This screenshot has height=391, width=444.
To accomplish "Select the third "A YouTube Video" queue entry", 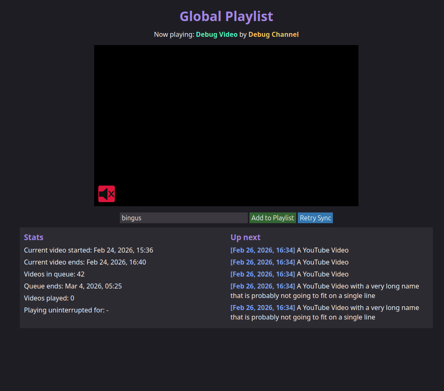I will 289,274.
